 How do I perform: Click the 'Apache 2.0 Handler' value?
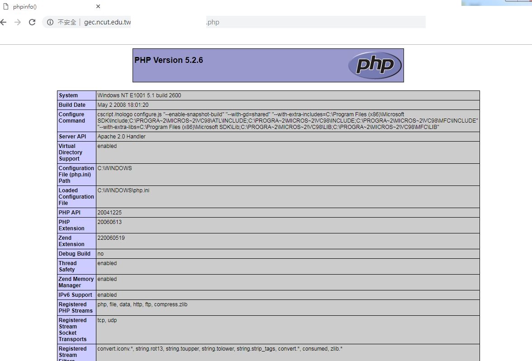coord(121,137)
